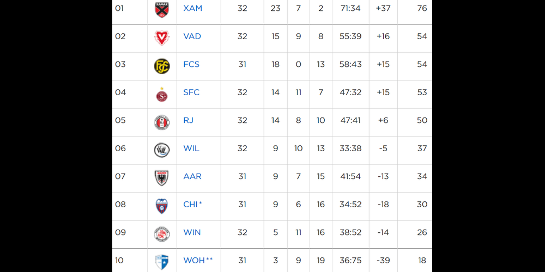Open the CHI* team link

coord(192,205)
